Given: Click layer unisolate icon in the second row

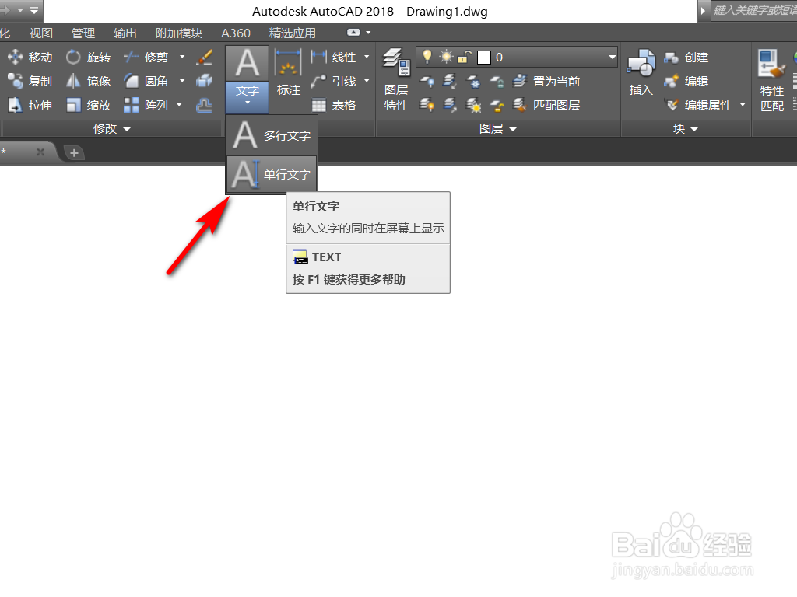Looking at the screenshot, I should (x=450, y=105).
